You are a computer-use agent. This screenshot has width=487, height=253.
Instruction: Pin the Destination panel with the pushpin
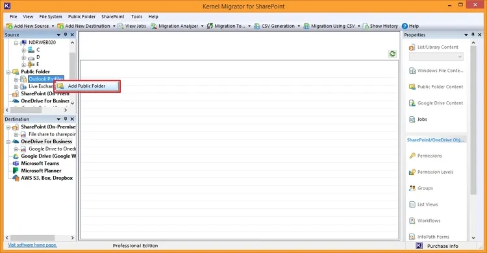[x=66, y=119]
